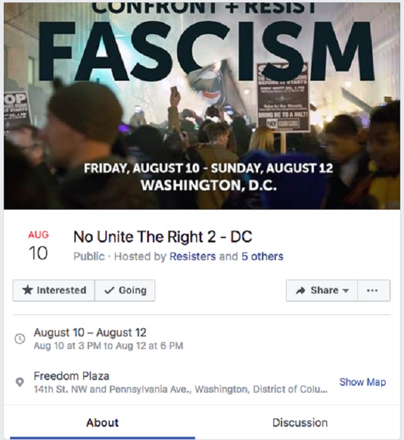Expand the dropdown caret beside Share

point(345,291)
